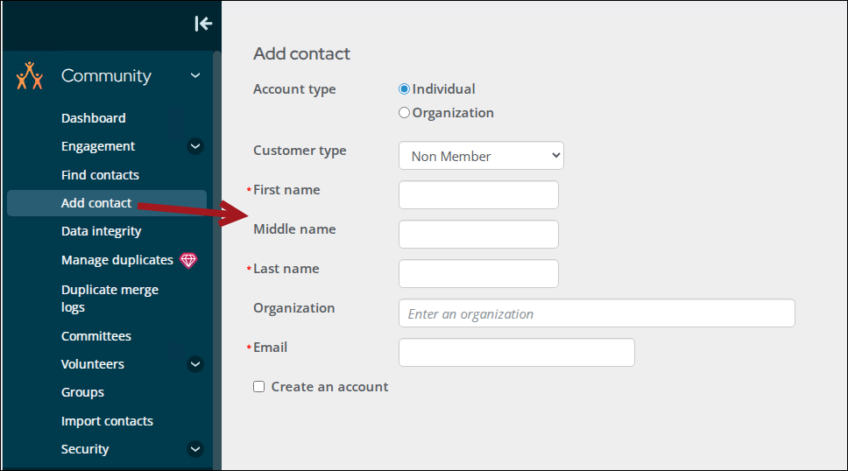Focus the Email text field
The width and height of the screenshot is (848, 471).
(516, 353)
